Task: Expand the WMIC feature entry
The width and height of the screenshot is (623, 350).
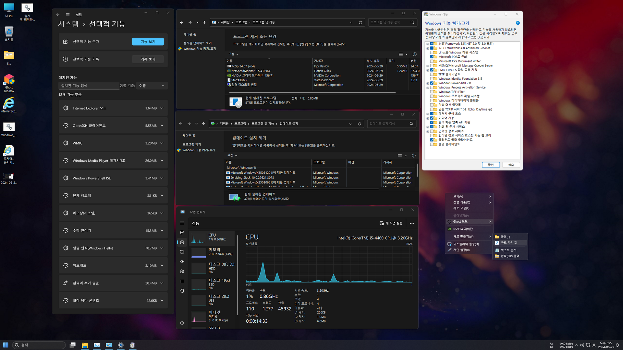Action: (x=162, y=143)
